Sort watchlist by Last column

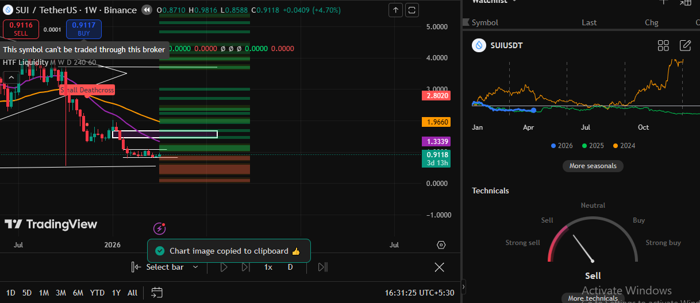(x=589, y=22)
